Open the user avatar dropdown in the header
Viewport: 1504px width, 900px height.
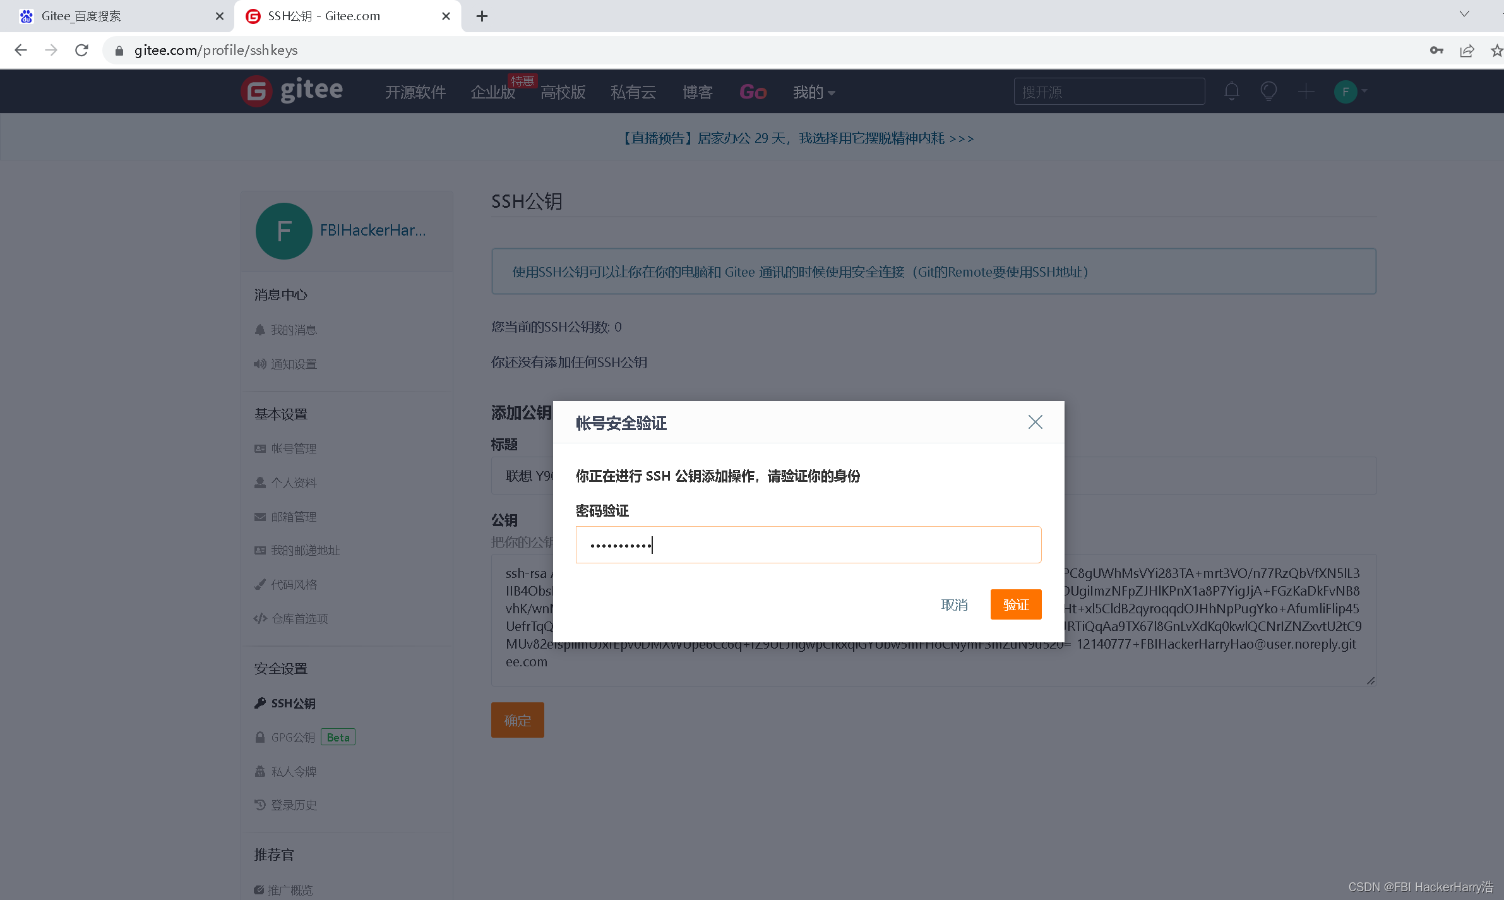pos(1351,92)
